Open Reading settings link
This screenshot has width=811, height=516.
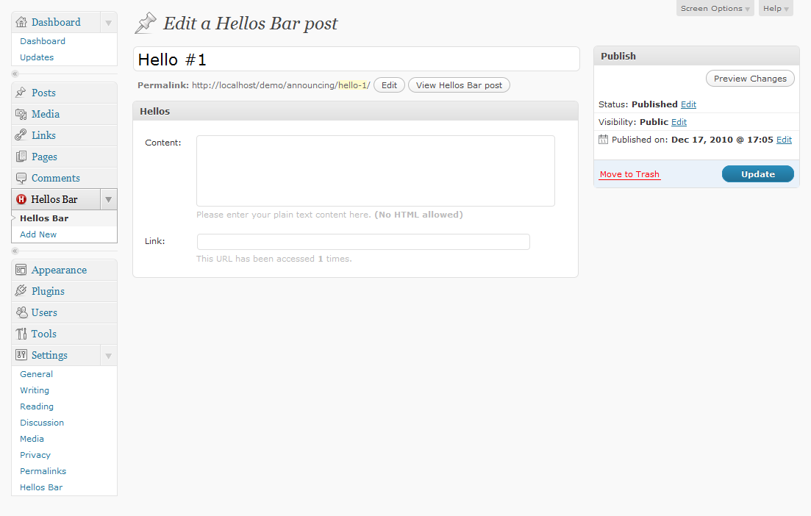(37, 406)
